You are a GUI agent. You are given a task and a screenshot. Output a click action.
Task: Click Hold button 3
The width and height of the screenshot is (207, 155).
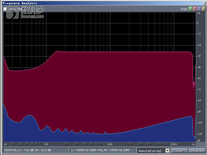199,9
